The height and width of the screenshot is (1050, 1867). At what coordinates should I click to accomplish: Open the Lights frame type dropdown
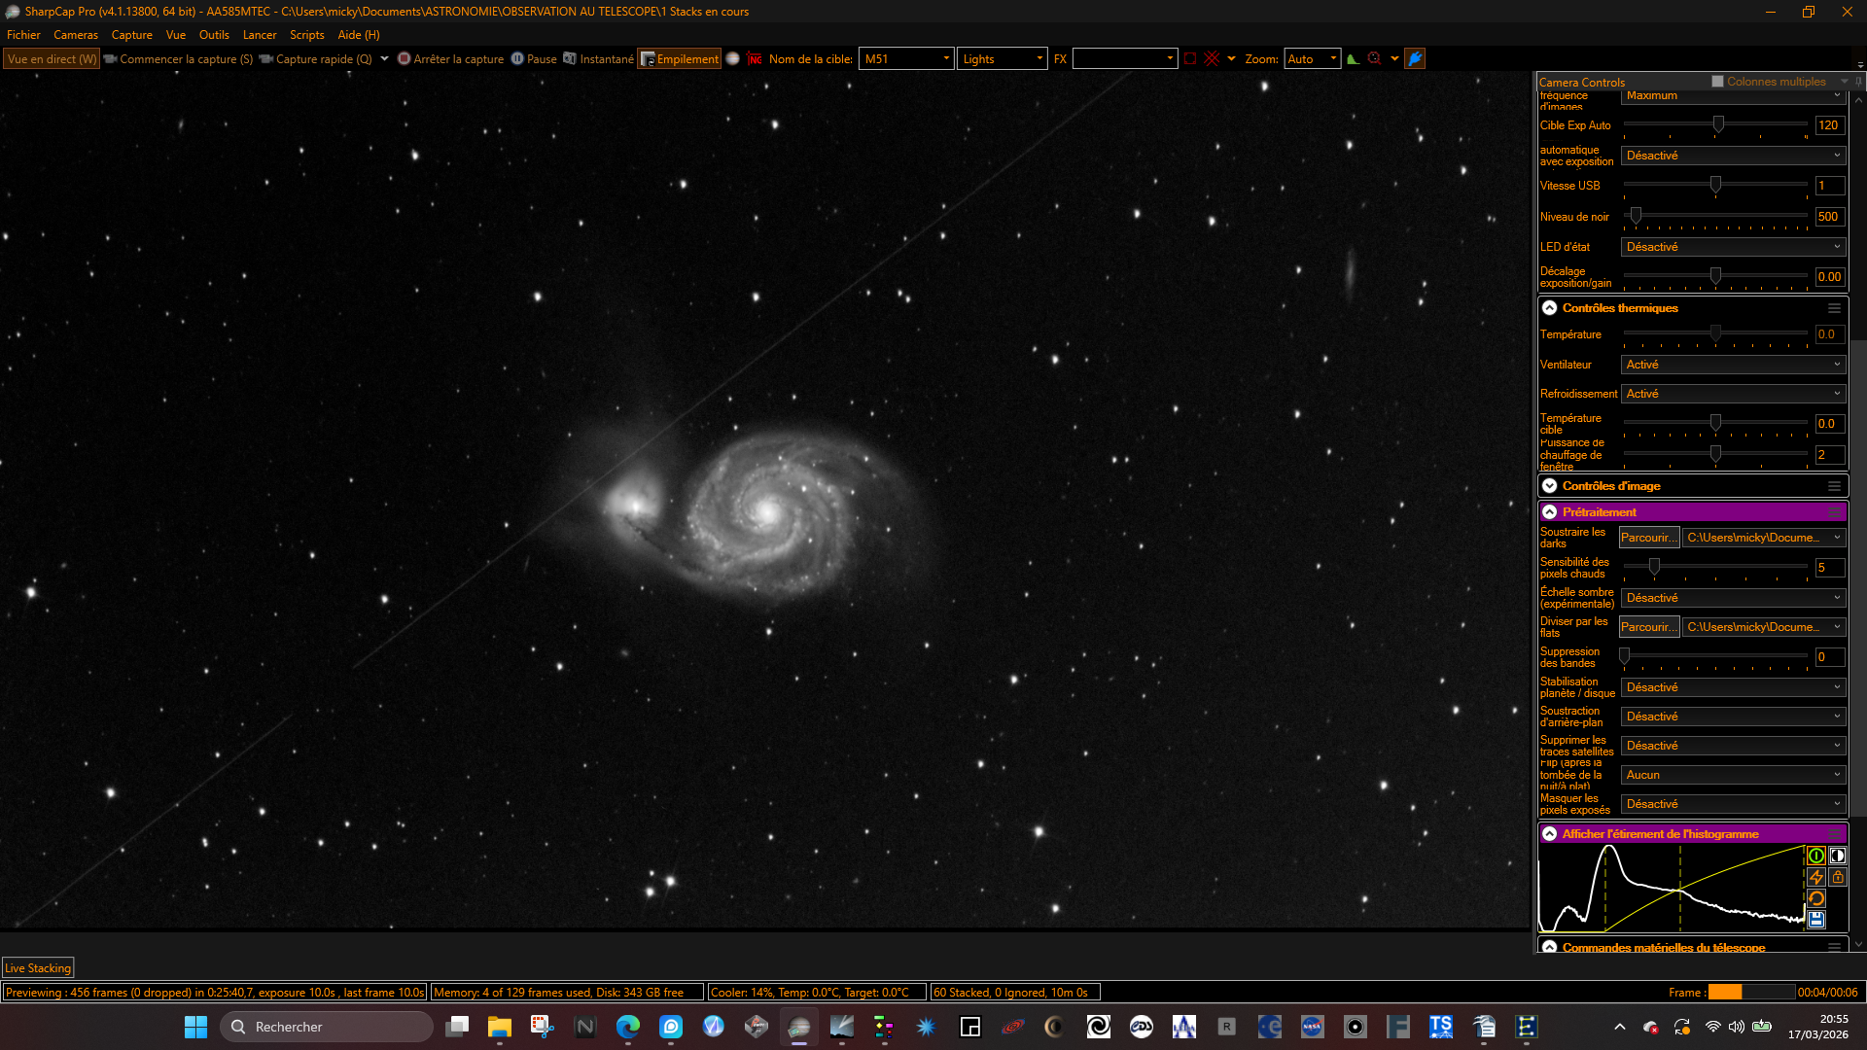[1003, 59]
